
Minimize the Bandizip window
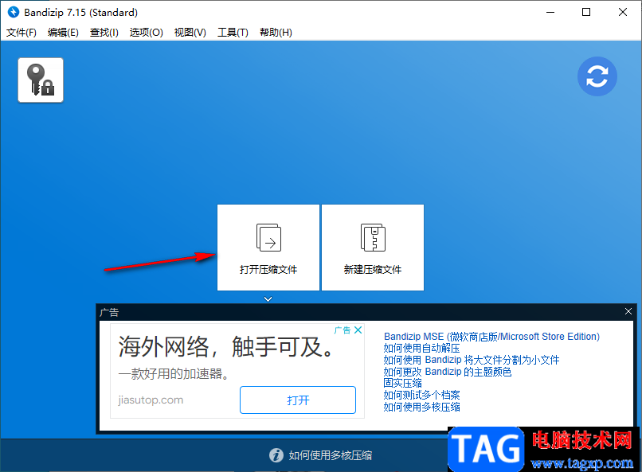[550, 12]
